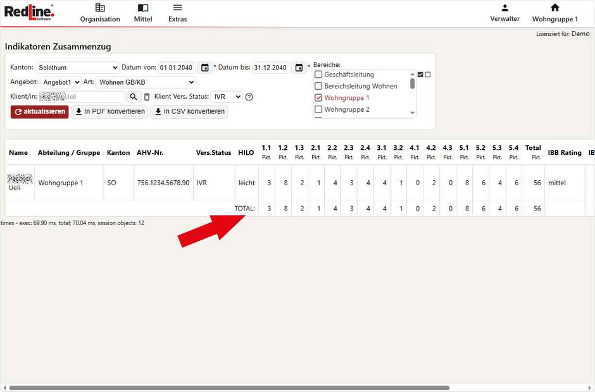Open the Angebot dropdown
The width and height of the screenshot is (595, 392).
pos(61,82)
